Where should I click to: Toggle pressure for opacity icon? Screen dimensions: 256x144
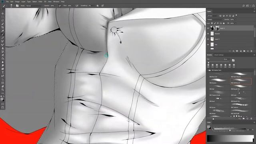pos(60,6)
